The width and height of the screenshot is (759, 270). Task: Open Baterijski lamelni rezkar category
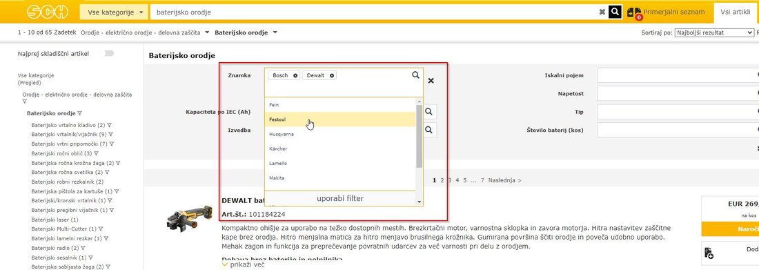point(66,238)
